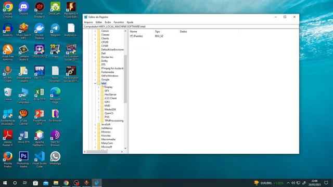Select the Khronos registry key
333x187 pixels.
106,132
